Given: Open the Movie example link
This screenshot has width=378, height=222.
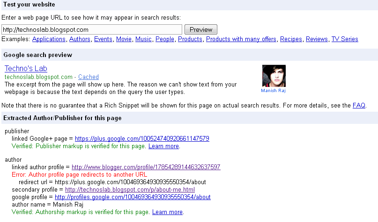Looking at the screenshot, I should point(124,39).
